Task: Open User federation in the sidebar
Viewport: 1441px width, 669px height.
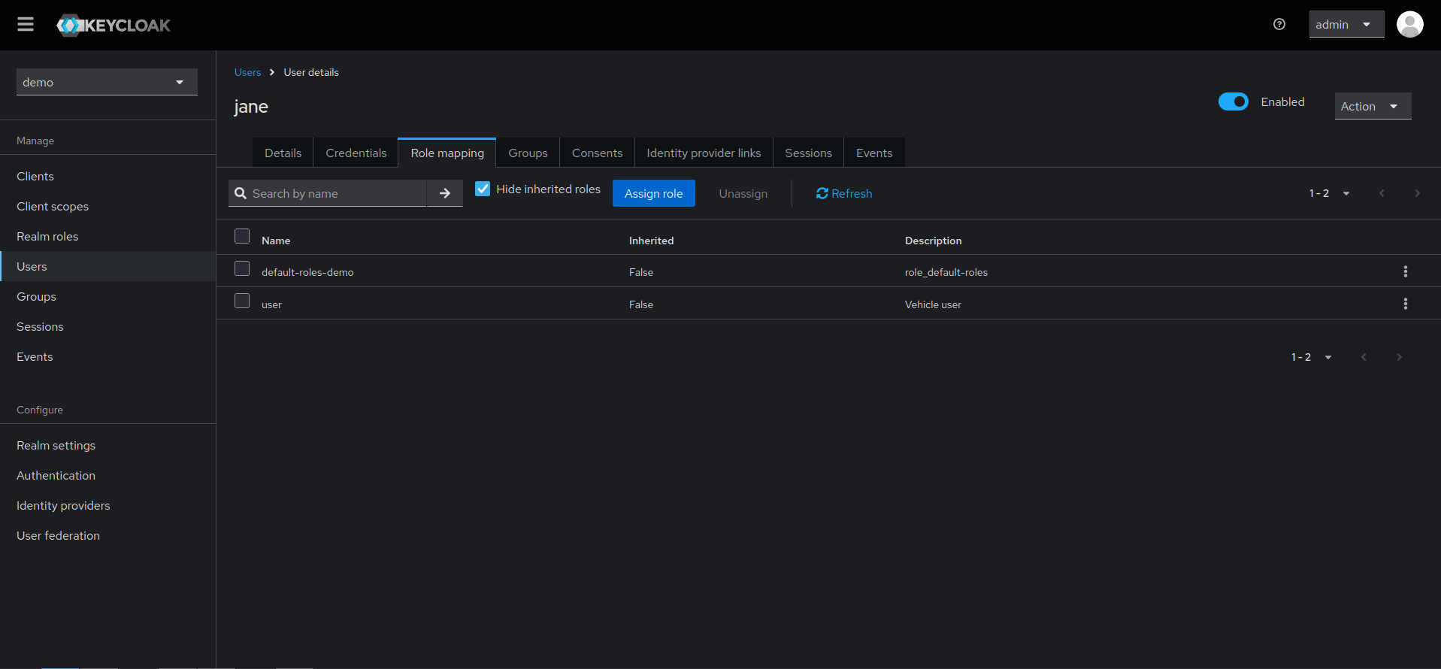Action: [107, 535]
